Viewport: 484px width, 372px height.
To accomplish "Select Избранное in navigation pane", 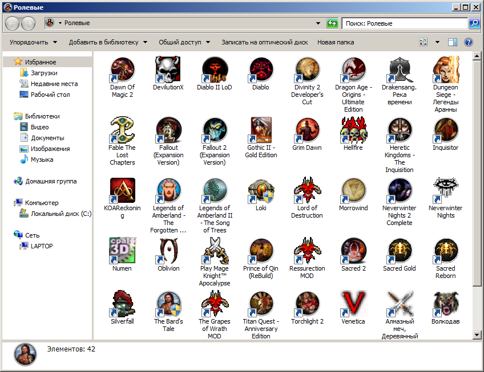I will [41, 62].
